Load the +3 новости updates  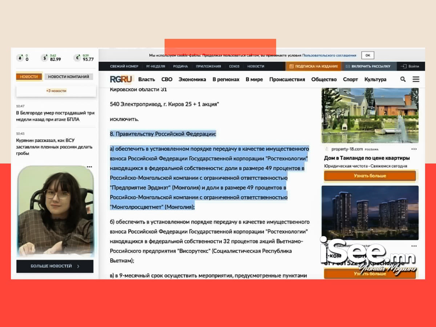(x=56, y=90)
